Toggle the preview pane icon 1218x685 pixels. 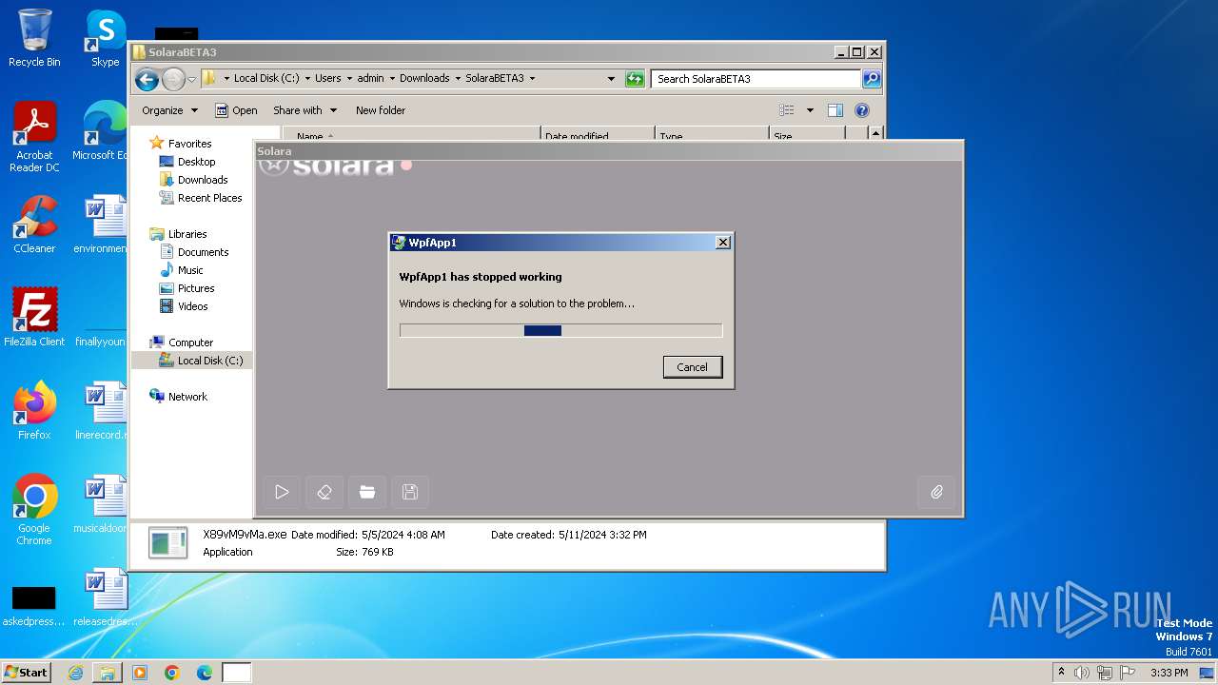[x=835, y=110]
